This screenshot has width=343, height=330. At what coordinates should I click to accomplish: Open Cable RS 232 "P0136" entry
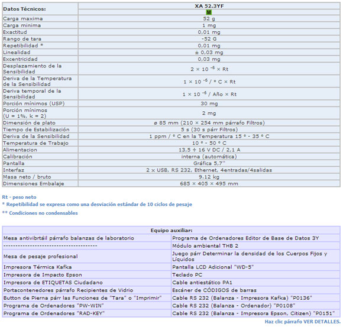(242, 298)
